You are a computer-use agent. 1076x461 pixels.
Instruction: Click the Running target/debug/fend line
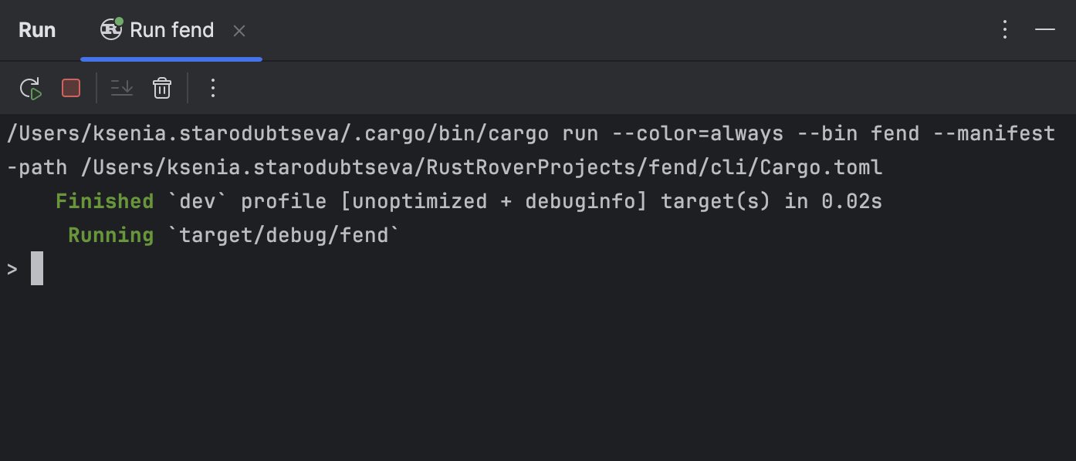(x=232, y=234)
